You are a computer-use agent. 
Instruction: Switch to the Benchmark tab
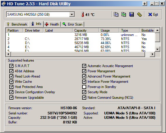coord(17,24)
